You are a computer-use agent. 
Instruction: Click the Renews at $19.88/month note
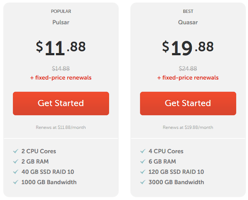(x=188, y=127)
